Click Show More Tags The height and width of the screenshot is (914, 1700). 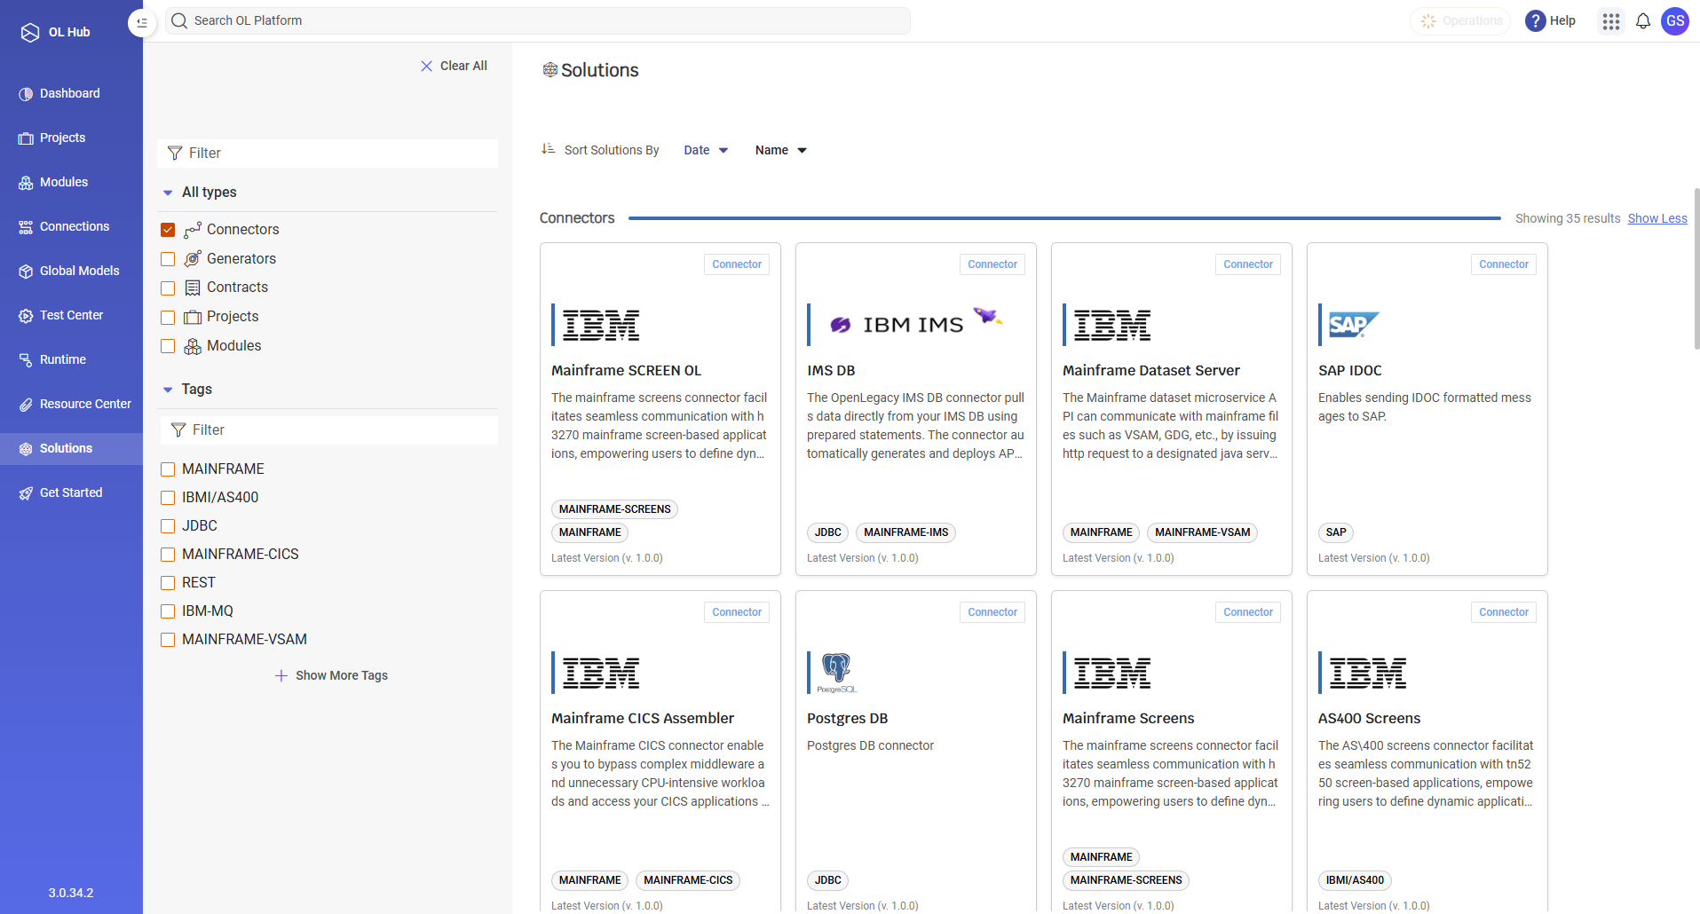(x=331, y=675)
